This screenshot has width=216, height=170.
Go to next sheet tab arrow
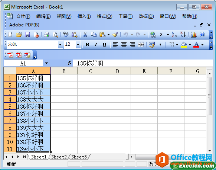click(18, 157)
